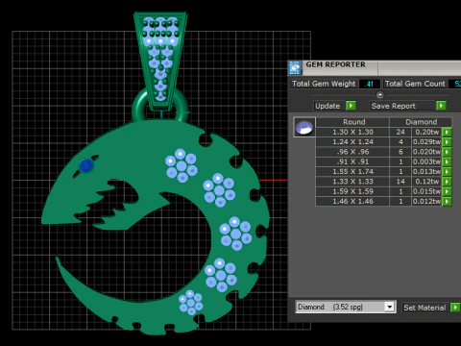This screenshot has height=346, width=461.
Task: Click green arrow on the 1.30 X 1.30 row
Action: coord(447,132)
